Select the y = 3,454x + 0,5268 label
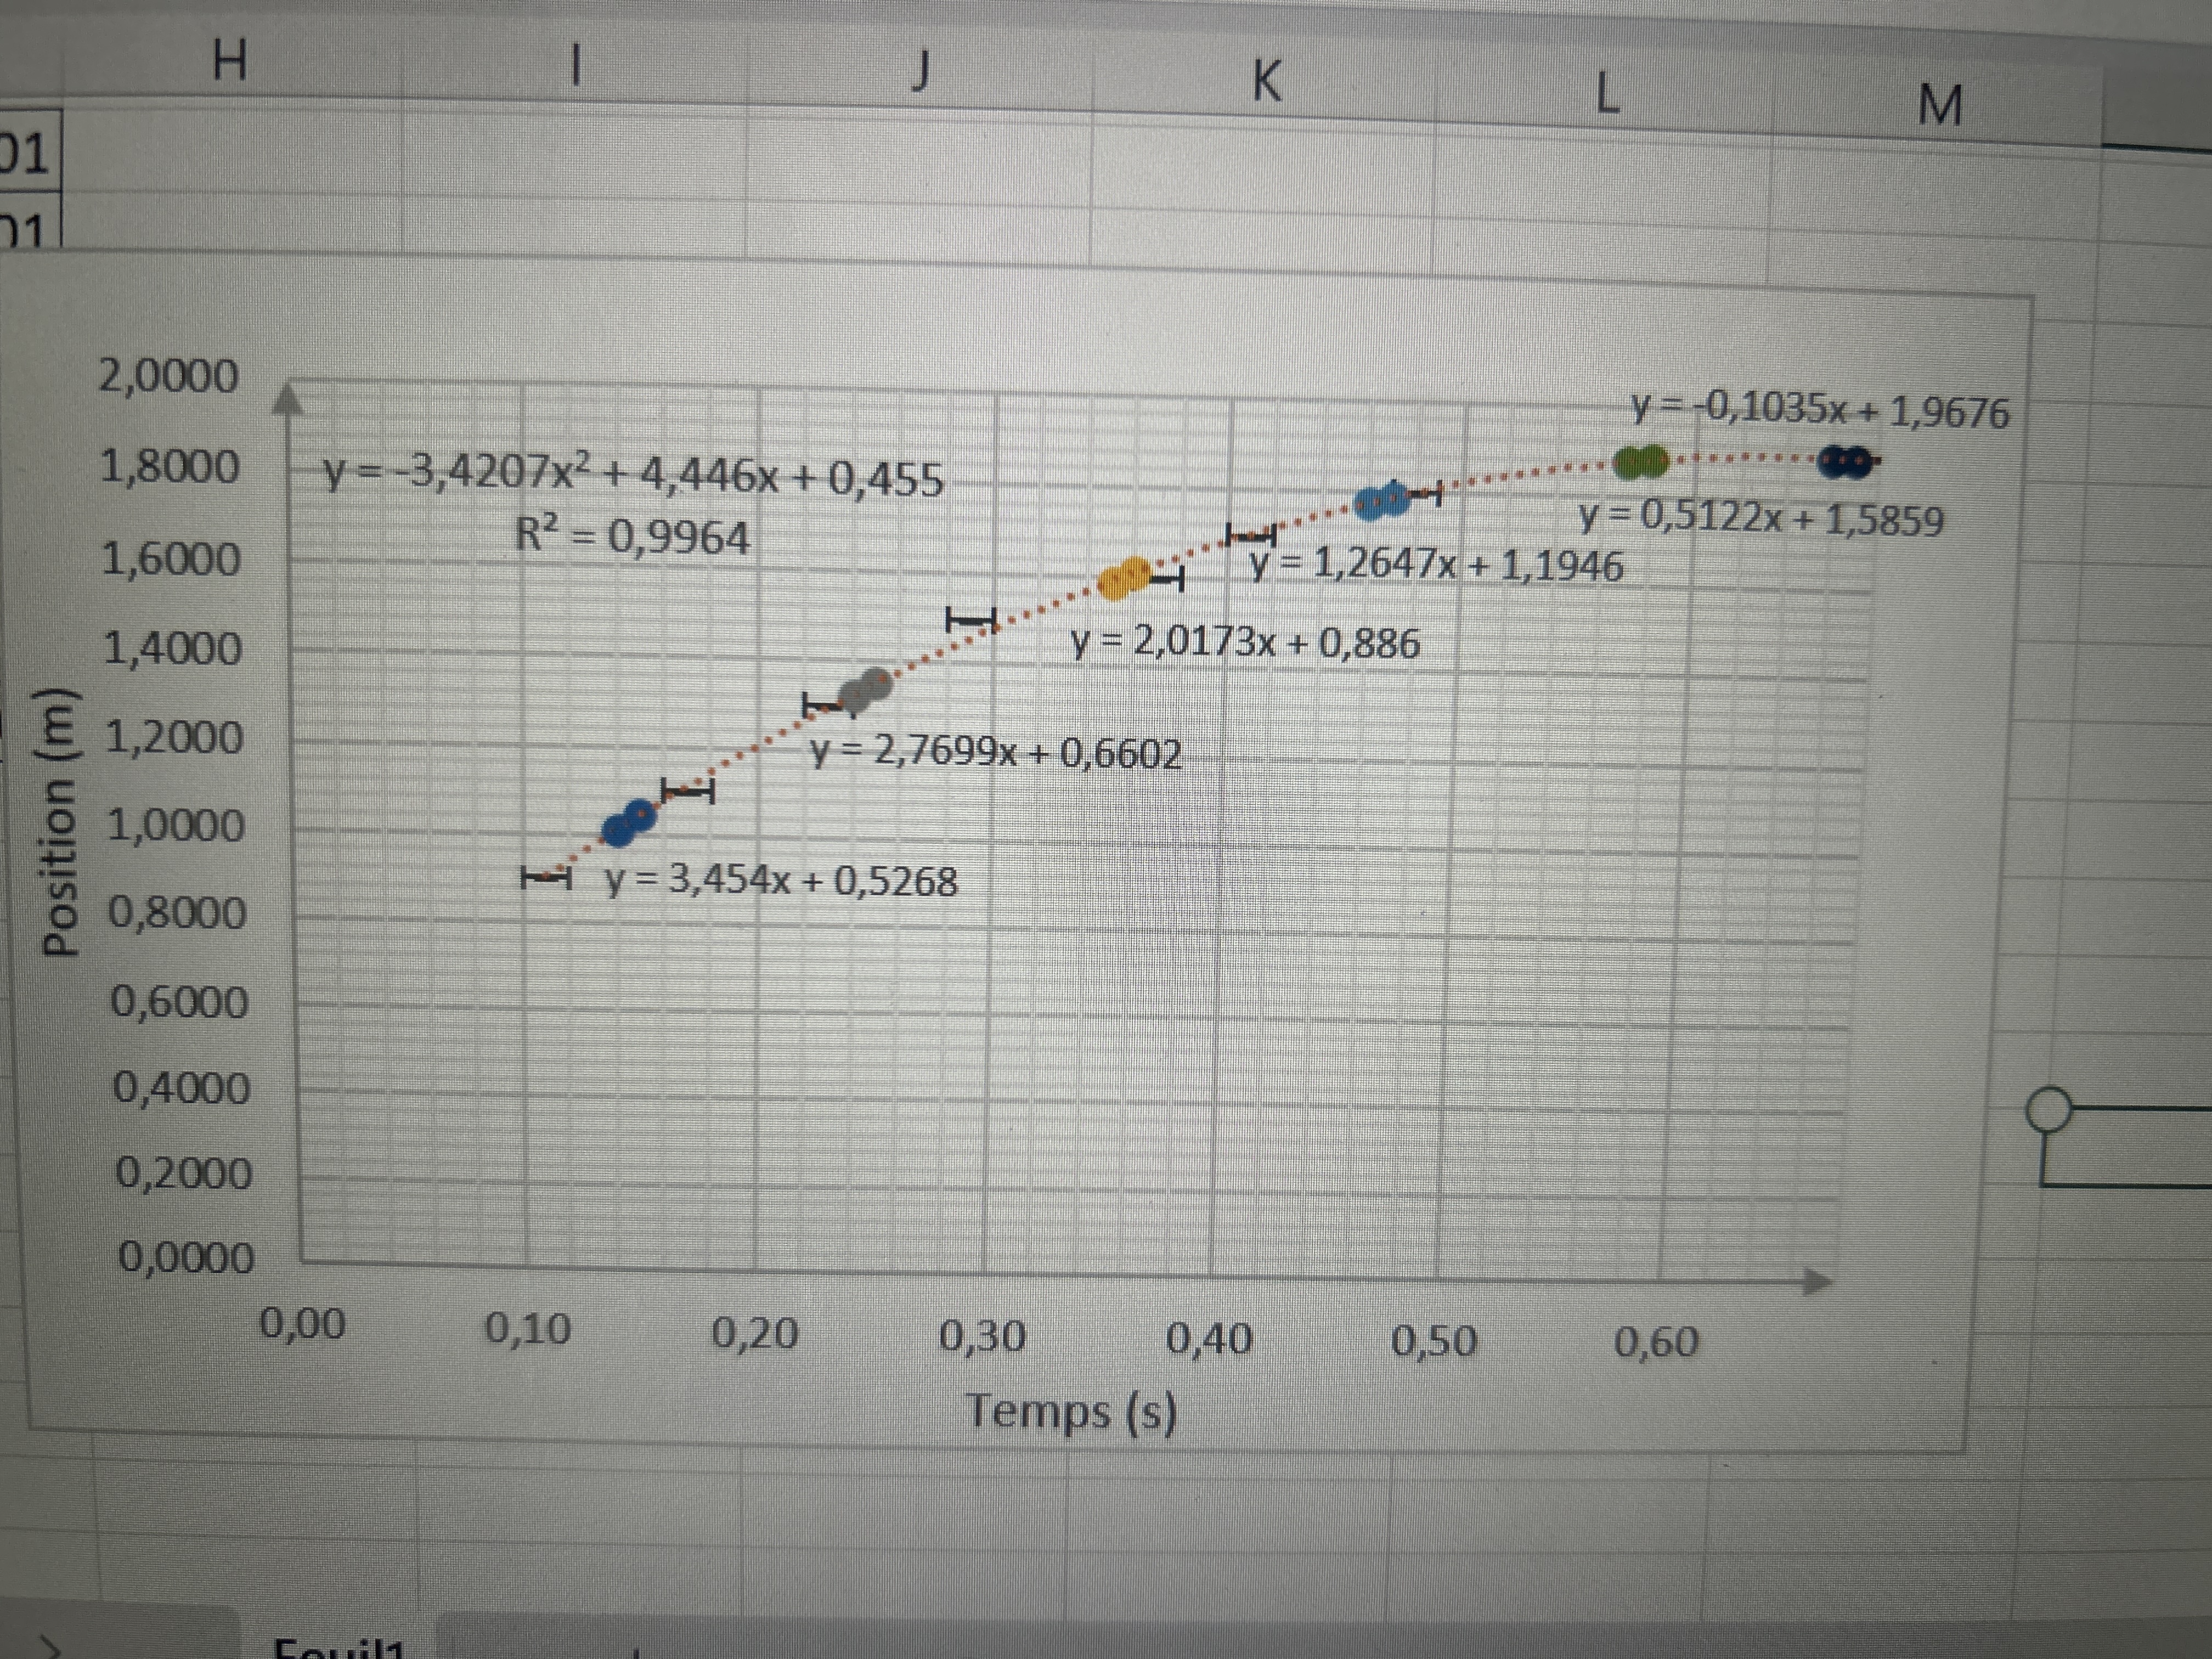Screen dimensions: 2212x1659 coord(782,881)
